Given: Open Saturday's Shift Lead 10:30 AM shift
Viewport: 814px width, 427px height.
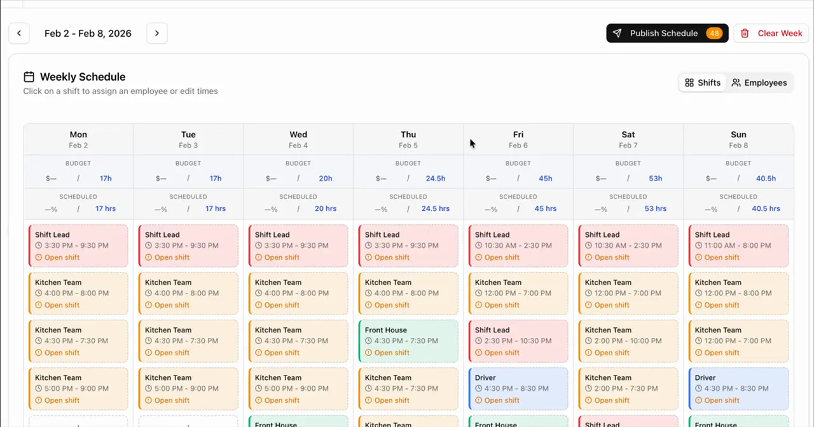Looking at the screenshot, I should [x=628, y=246].
